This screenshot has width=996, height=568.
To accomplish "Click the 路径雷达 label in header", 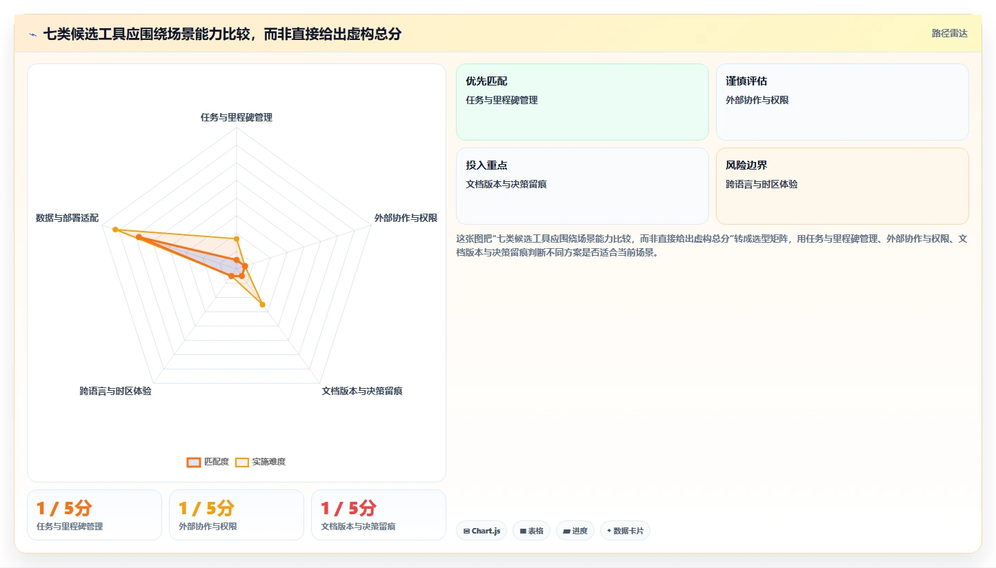I will pos(950,33).
